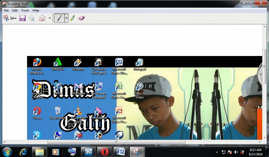Launch Internet Explorer from the taskbar

pyautogui.click(x=23, y=152)
